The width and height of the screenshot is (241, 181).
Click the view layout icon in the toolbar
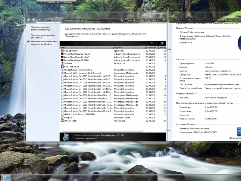point(153,43)
